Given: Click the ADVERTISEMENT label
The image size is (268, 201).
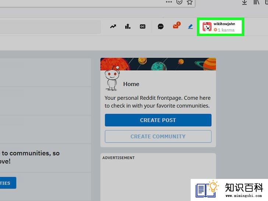Looking at the screenshot, I should 119,158.
